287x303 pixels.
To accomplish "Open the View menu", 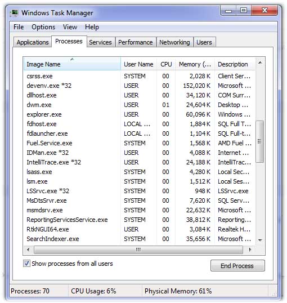I will 70,27.
